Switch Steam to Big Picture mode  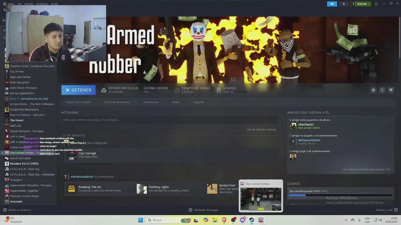pos(376,4)
